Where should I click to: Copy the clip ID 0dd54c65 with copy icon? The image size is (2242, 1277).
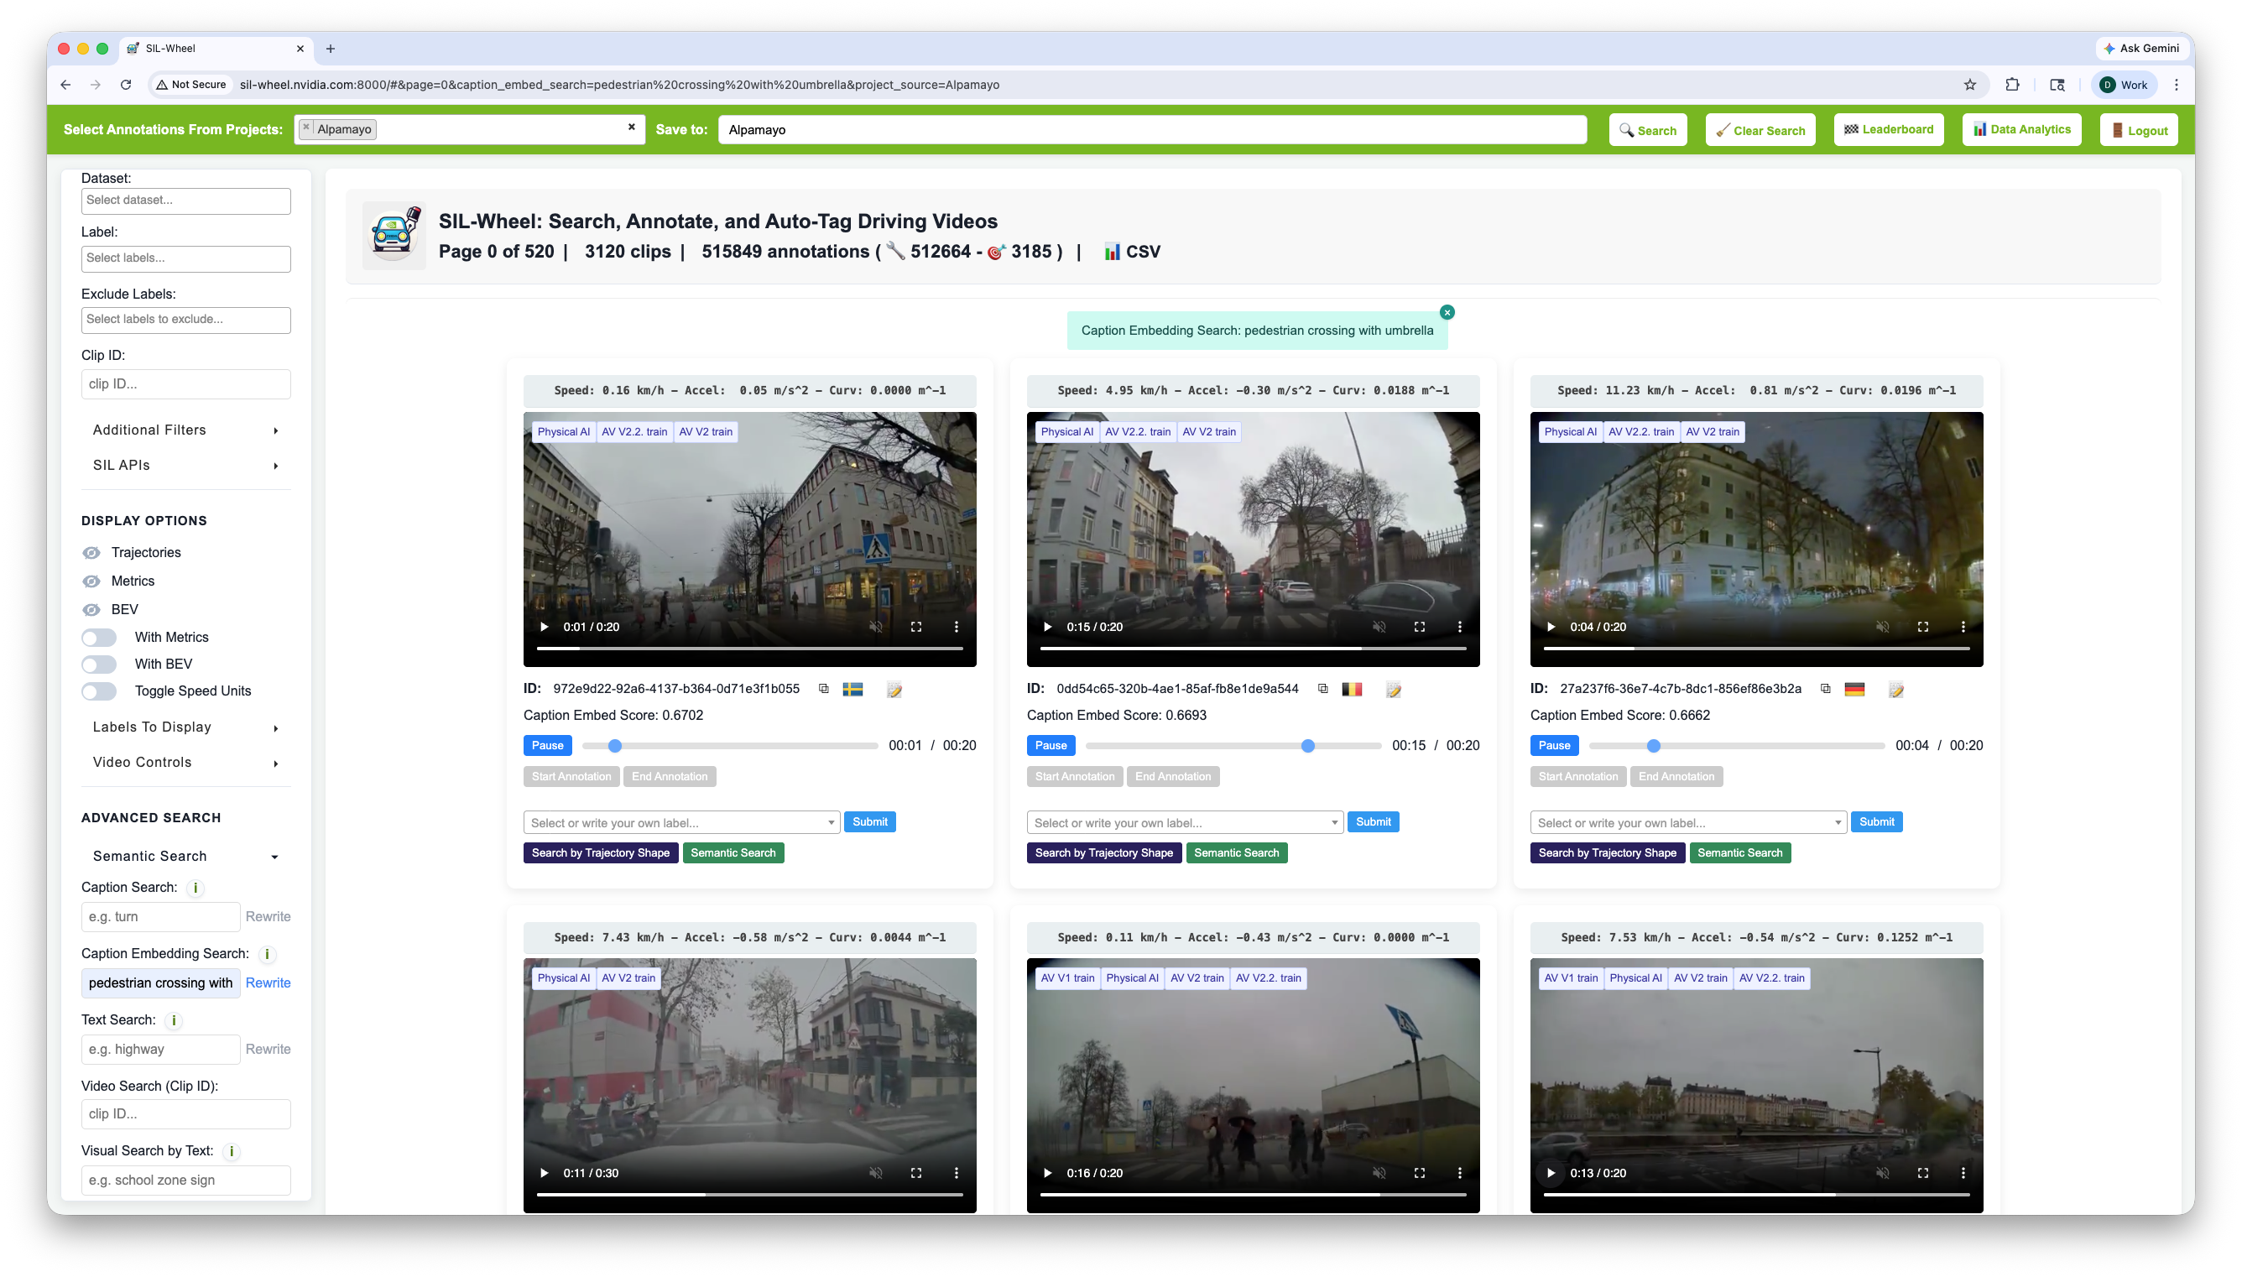[x=1322, y=690]
